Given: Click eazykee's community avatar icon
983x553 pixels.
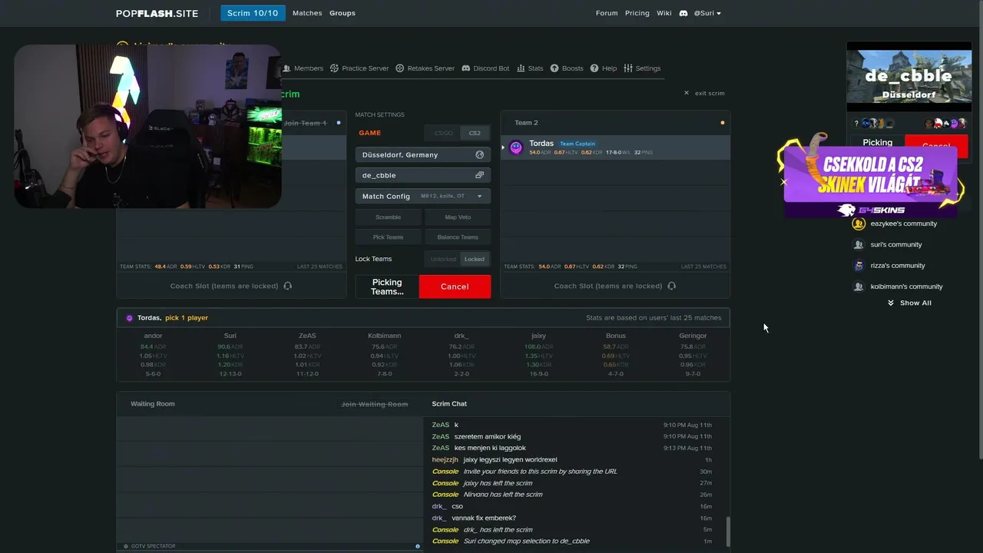Looking at the screenshot, I should pos(859,224).
